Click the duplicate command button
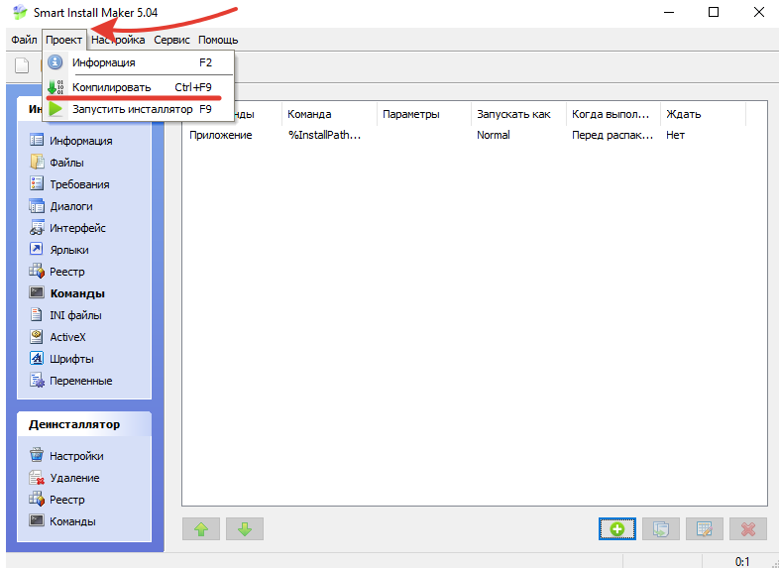 coord(661,528)
